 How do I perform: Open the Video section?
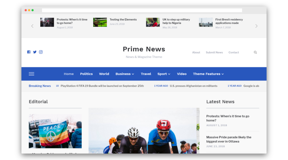pyautogui.click(x=182, y=74)
